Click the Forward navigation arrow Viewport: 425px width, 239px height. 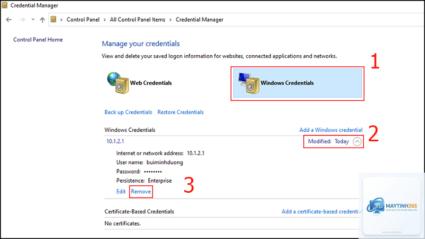(22, 20)
